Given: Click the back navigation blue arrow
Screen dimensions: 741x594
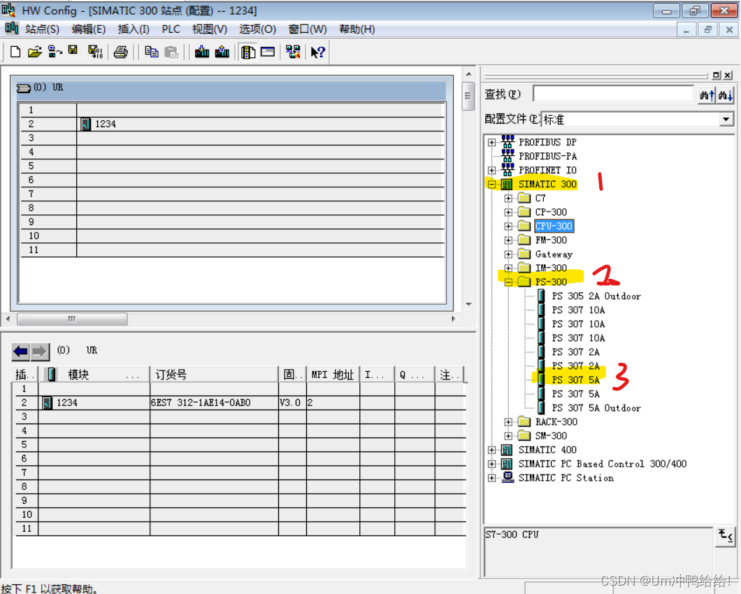Looking at the screenshot, I should coord(21,351).
